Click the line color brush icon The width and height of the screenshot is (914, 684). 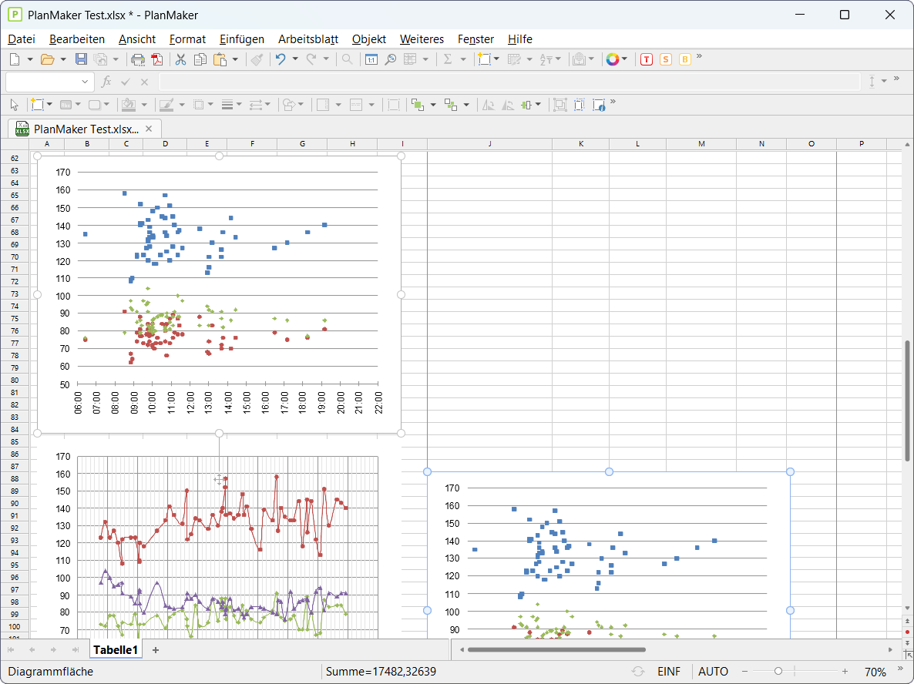pyautogui.click(x=166, y=105)
